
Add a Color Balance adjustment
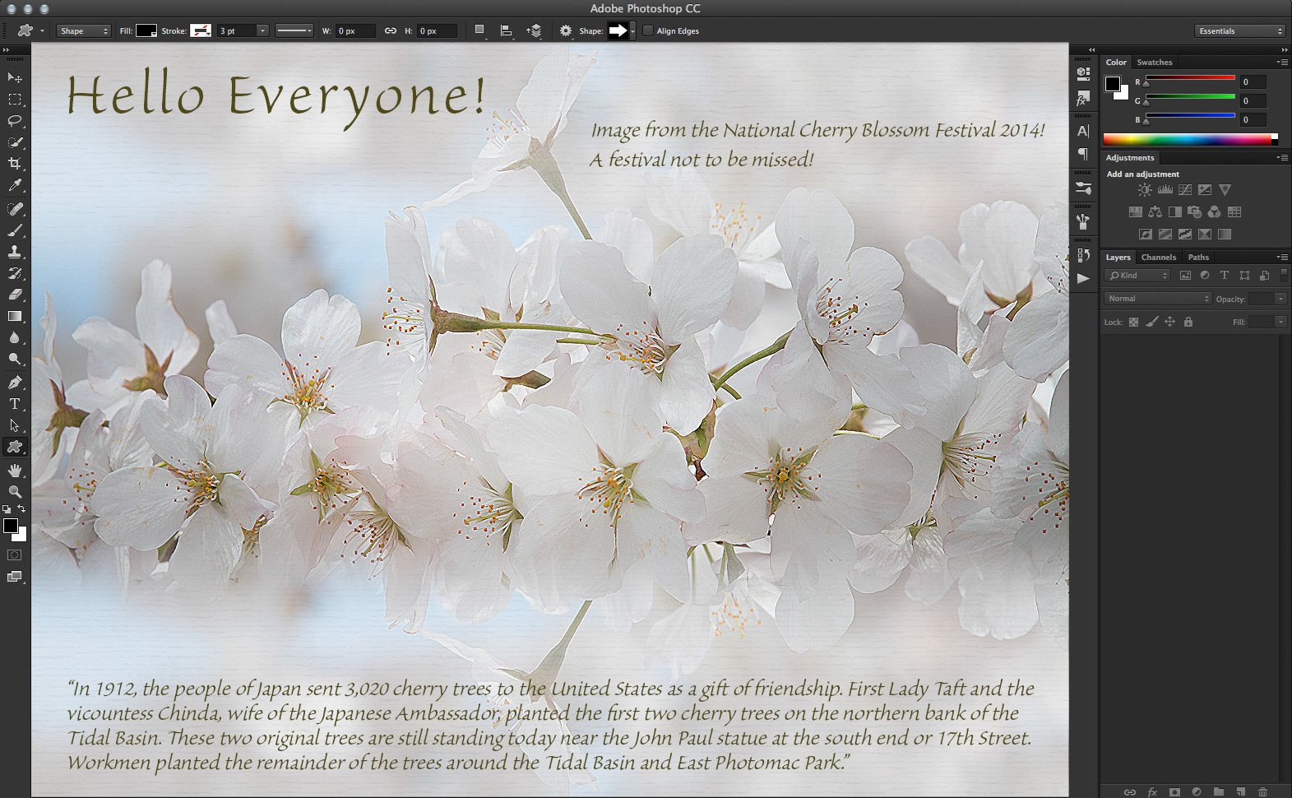(x=1155, y=212)
